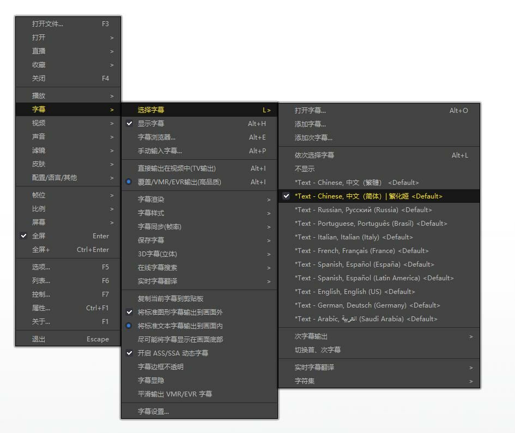Choose English (US) subtitle track
Image resolution: width=515 pixels, height=433 pixels.
click(355, 292)
